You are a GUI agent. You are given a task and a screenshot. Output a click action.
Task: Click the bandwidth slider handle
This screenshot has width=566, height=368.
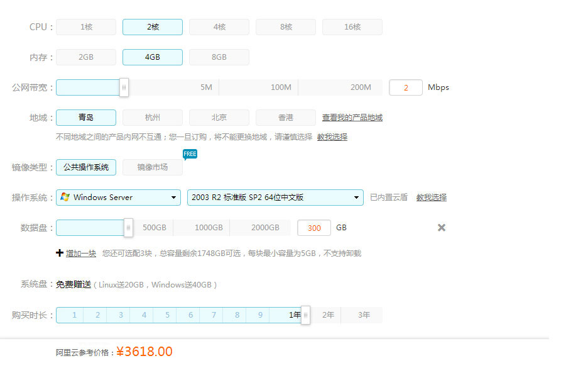124,87
